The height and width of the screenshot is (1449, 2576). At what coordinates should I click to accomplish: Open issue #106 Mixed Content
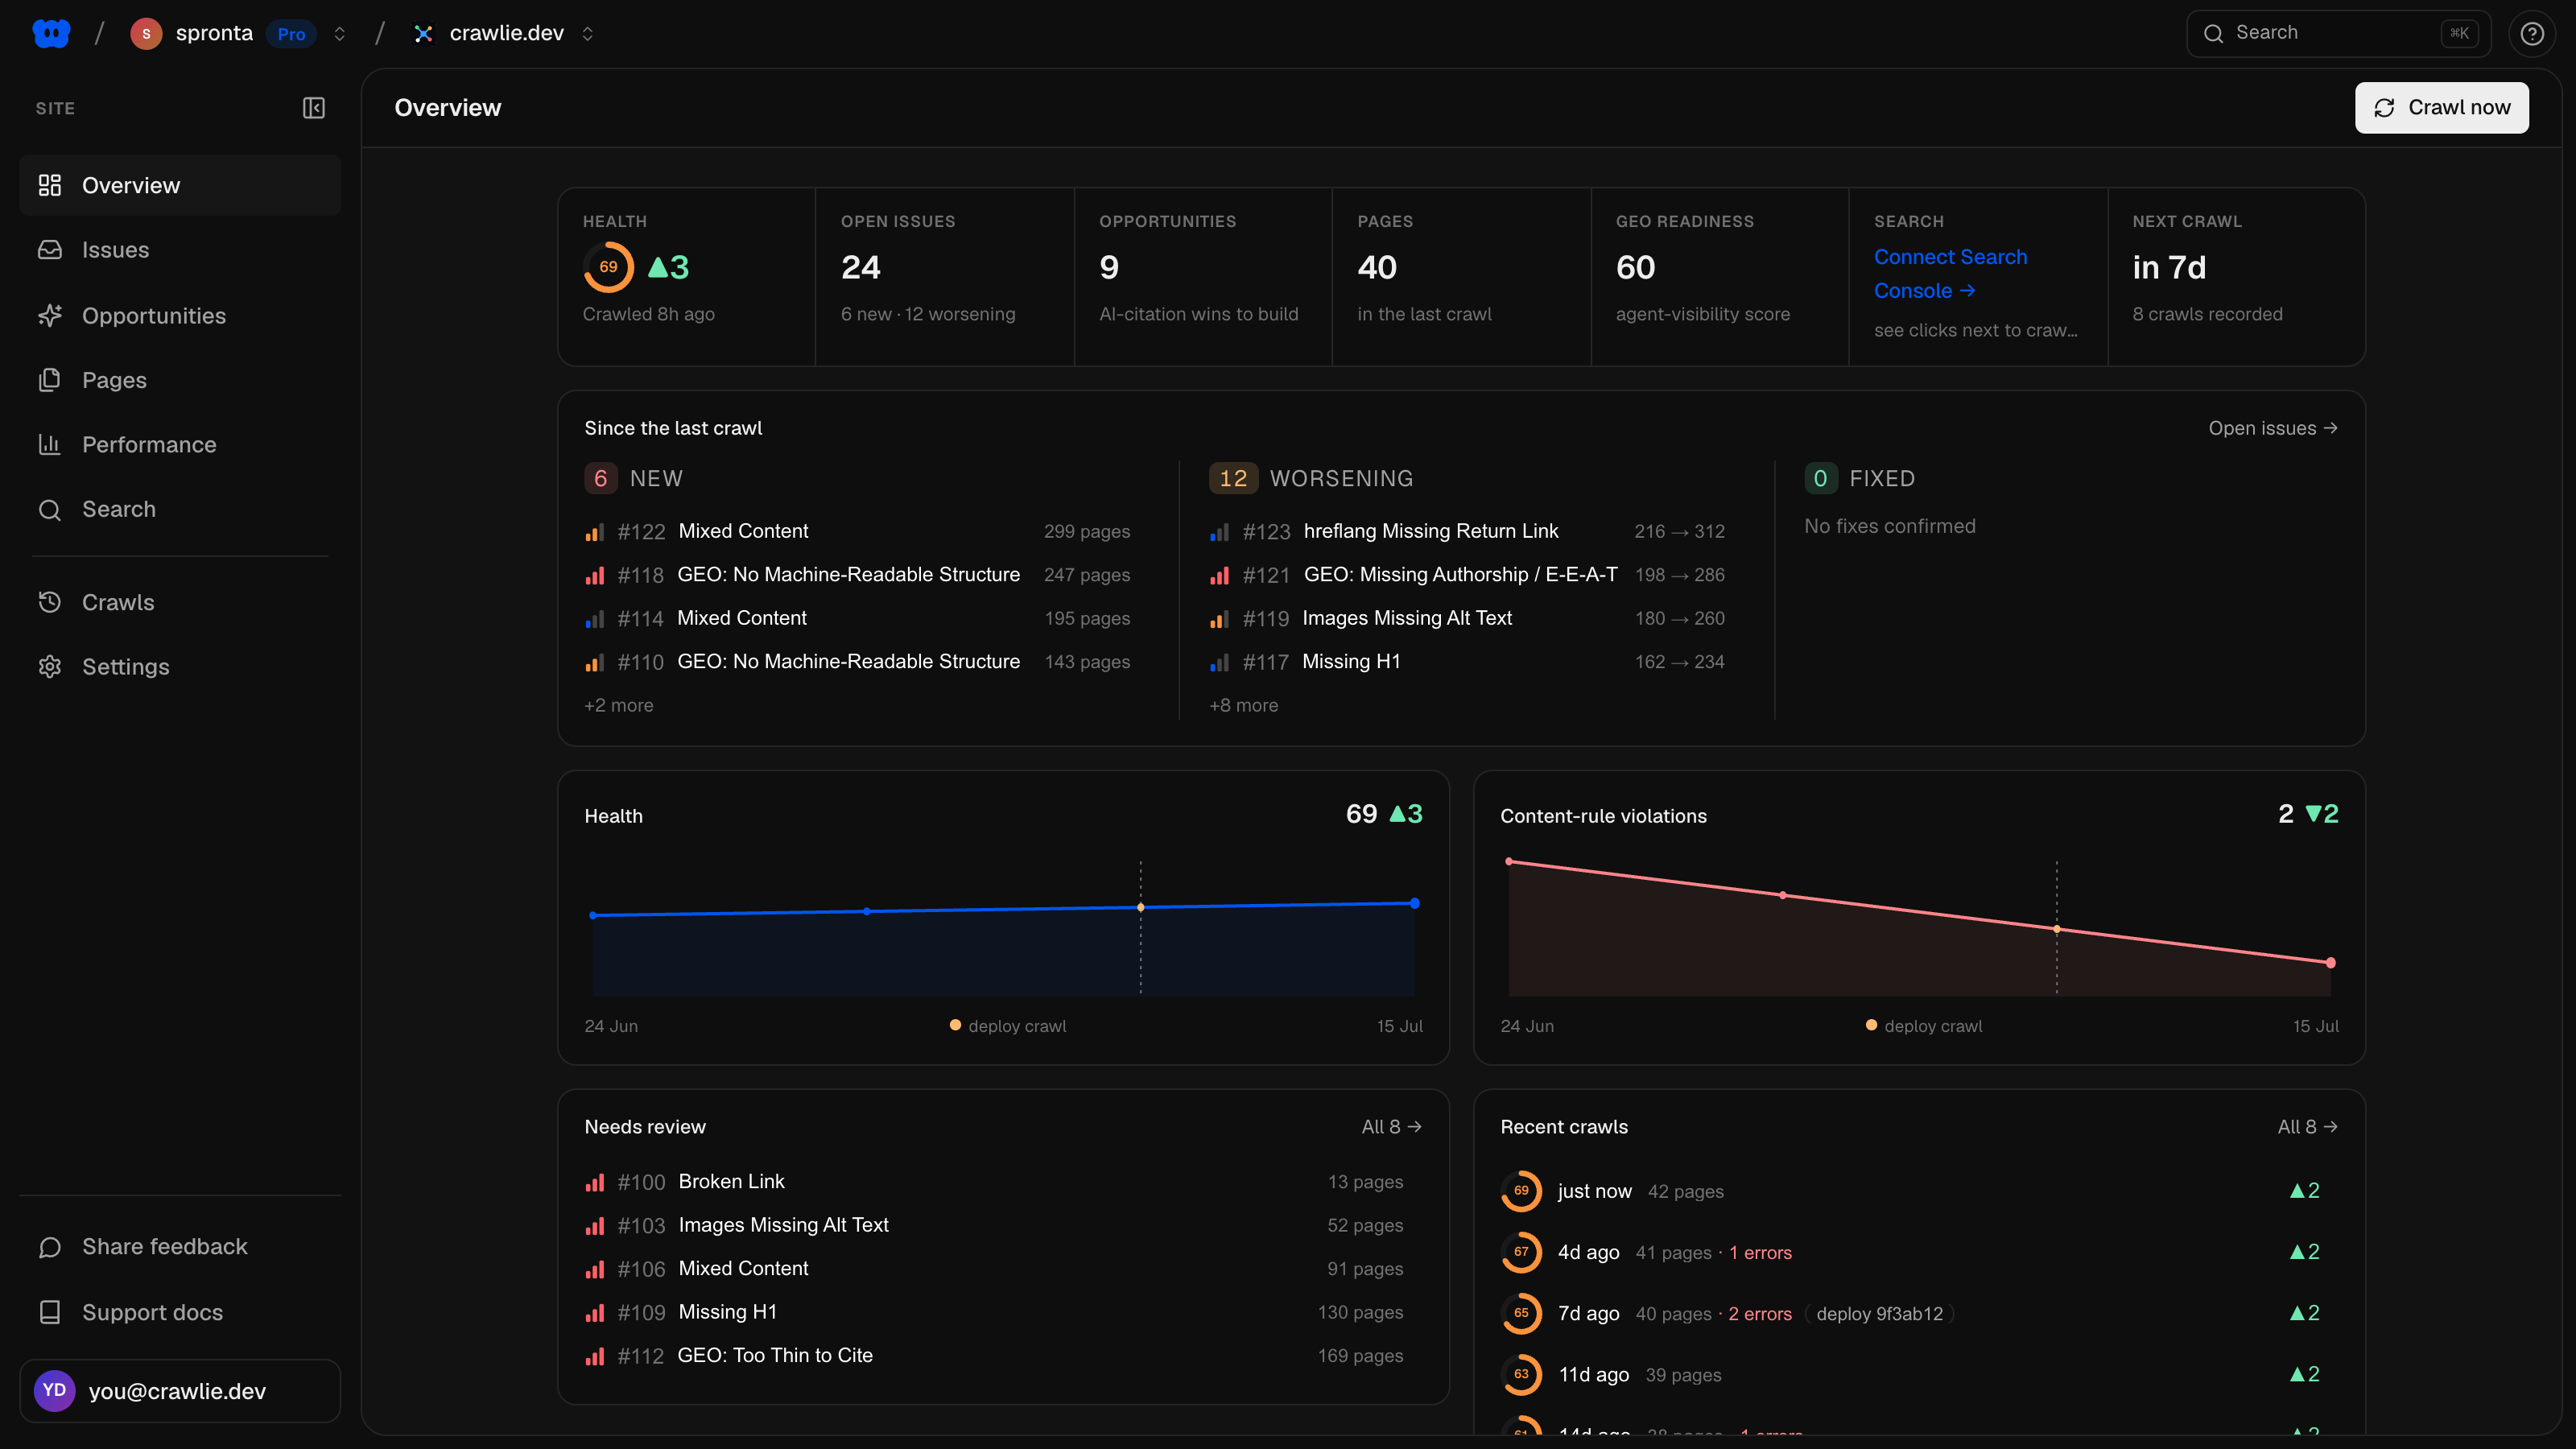[x=994, y=1269]
